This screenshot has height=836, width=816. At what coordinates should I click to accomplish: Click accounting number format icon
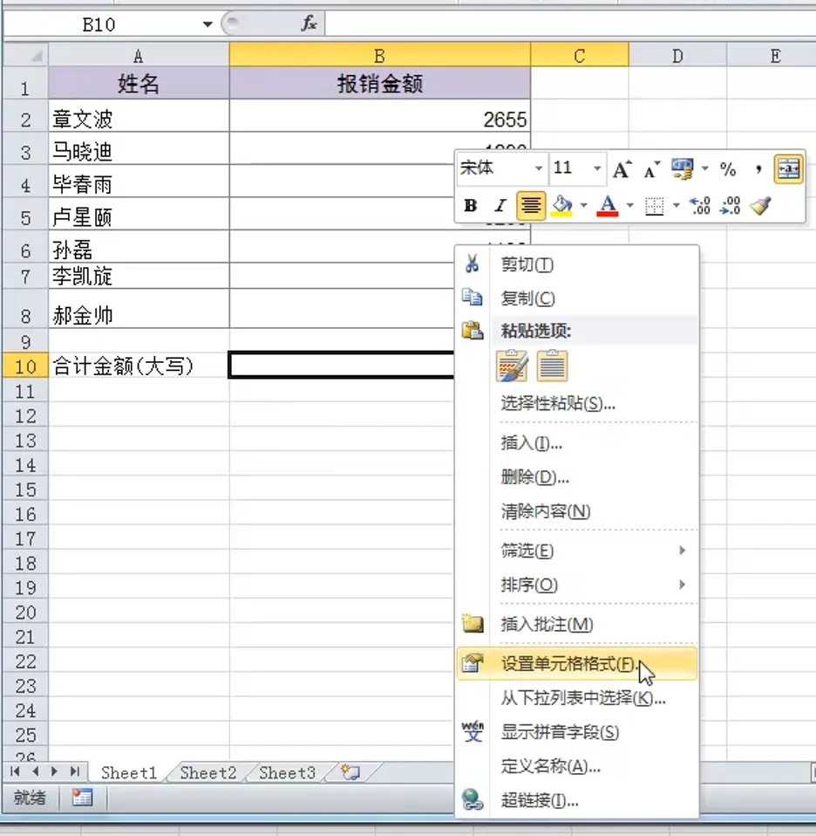pyautogui.click(x=683, y=169)
